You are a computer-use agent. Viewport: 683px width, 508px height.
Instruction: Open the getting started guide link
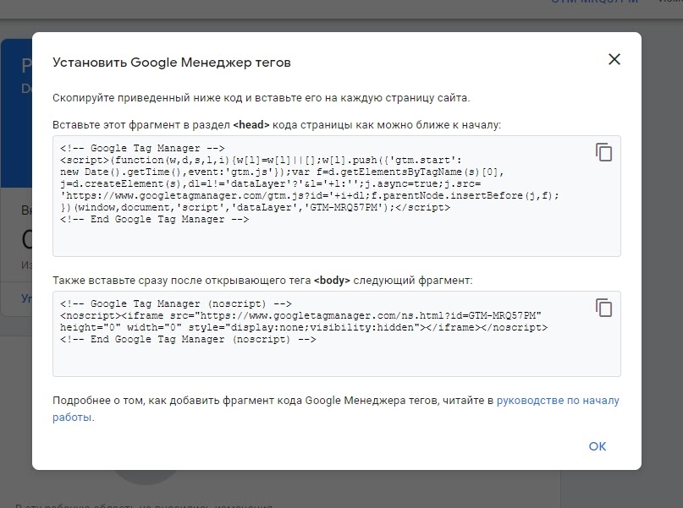559,401
